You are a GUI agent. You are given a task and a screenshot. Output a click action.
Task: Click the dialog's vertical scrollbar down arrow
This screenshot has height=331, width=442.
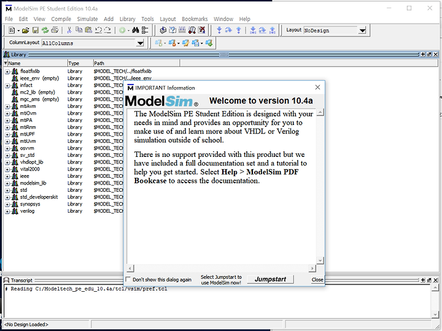click(320, 261)
